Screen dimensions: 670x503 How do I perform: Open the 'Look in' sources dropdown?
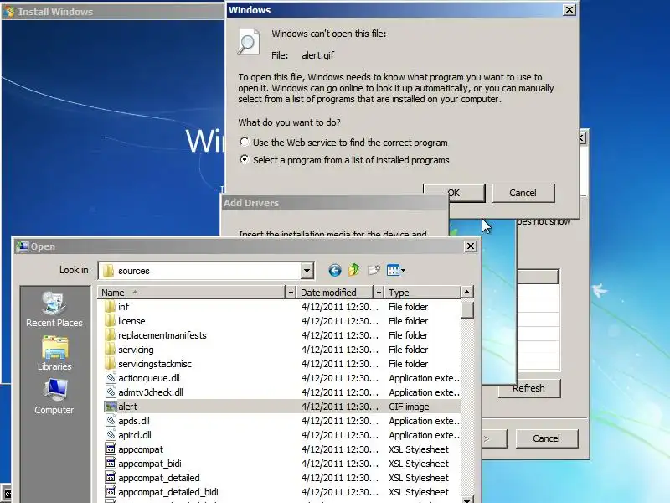point(307,271)
